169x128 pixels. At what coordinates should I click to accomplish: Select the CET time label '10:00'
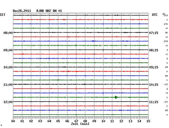(8, 67)
